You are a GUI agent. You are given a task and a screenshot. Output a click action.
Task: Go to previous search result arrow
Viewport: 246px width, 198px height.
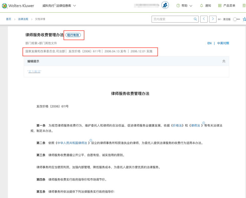204,19
